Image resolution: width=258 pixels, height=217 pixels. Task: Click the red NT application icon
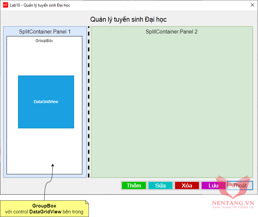point(5,5)
